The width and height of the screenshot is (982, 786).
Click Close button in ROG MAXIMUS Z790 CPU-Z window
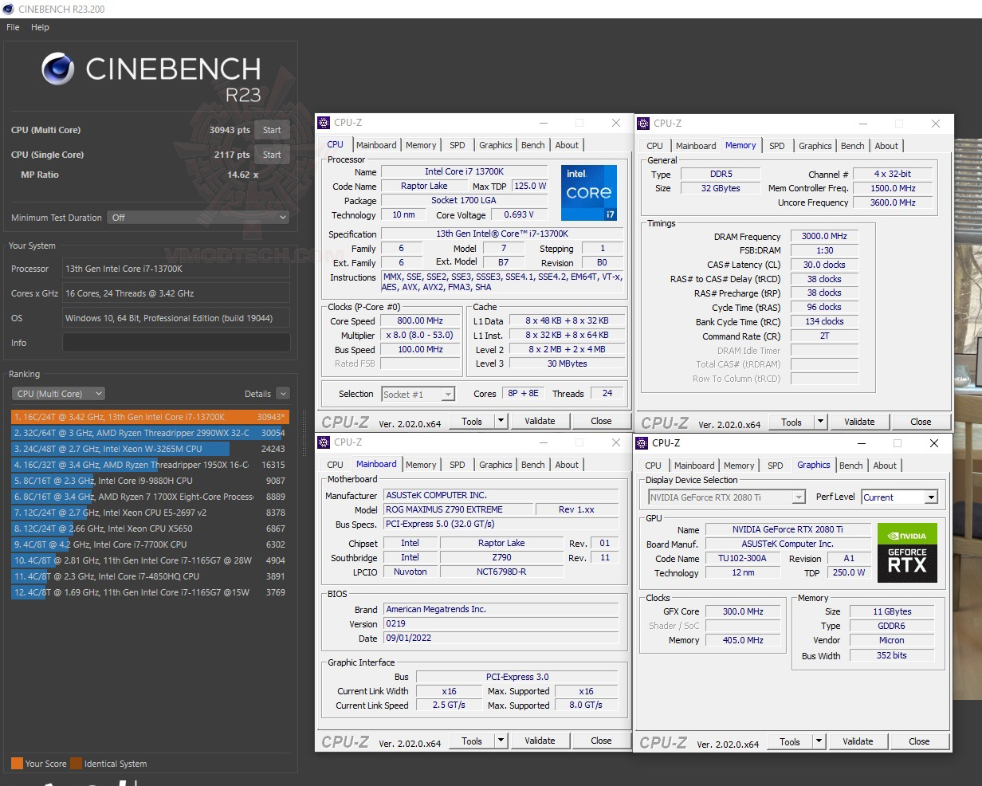point(601,741)
